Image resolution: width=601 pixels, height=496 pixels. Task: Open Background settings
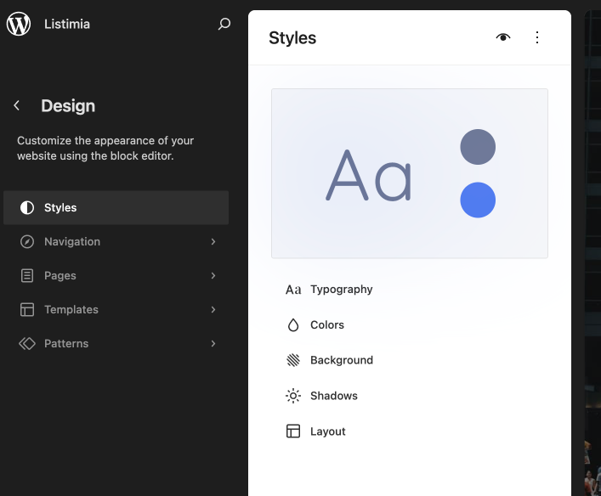coord(410,360)
